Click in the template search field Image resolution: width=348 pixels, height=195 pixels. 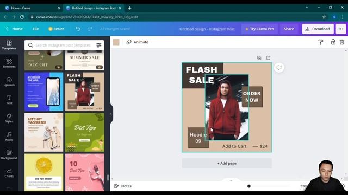(x=63, y=45)
